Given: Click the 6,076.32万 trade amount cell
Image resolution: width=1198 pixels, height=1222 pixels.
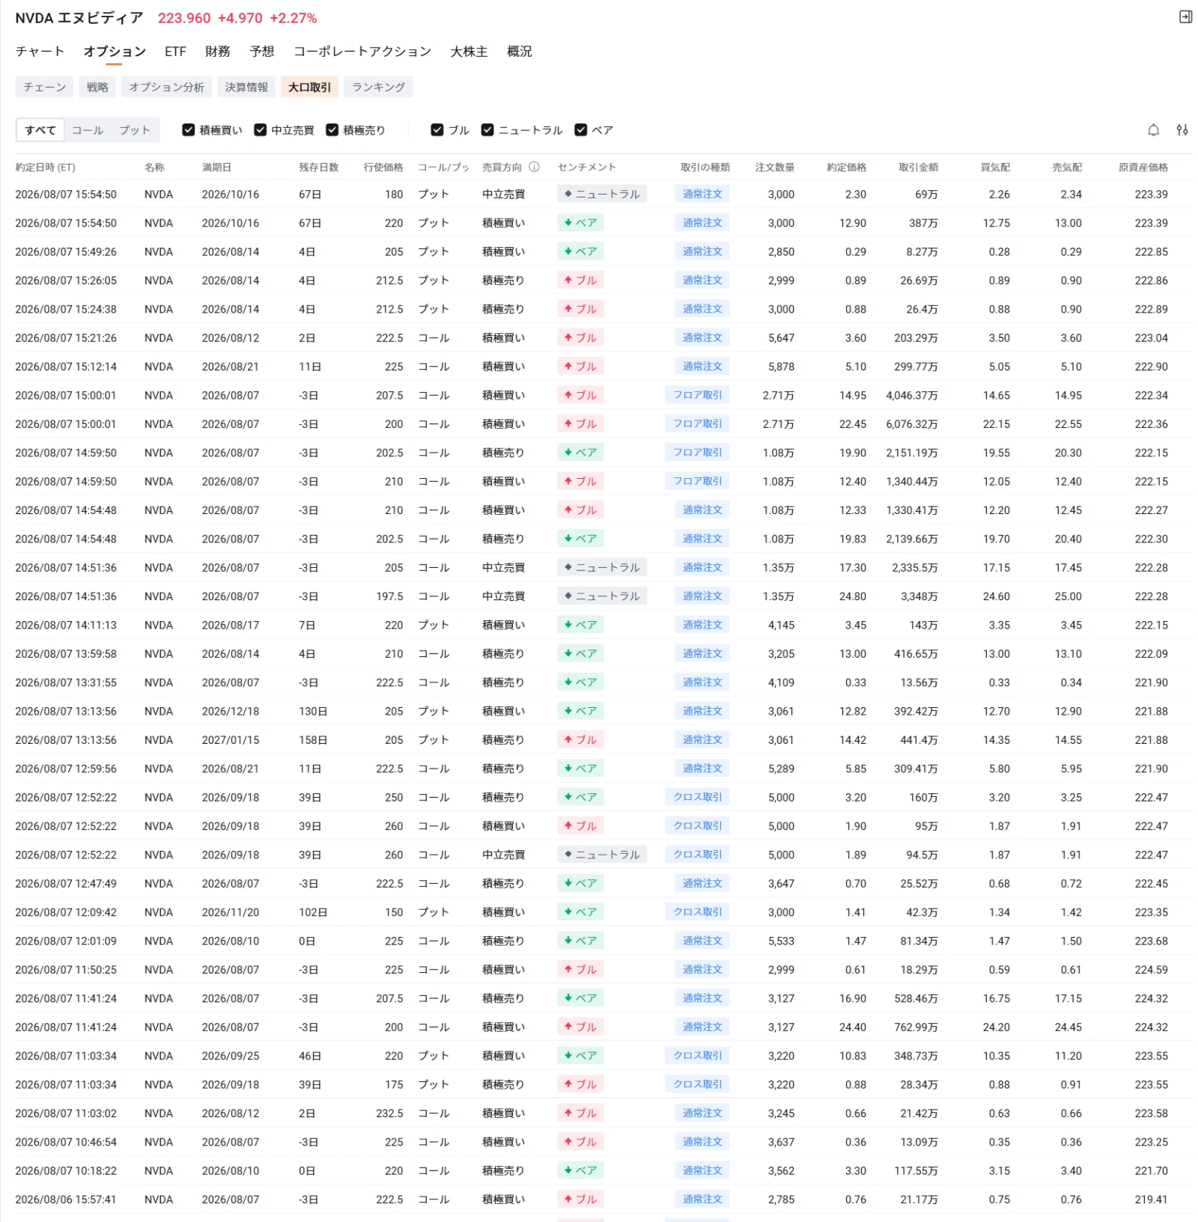Looking at the screenshot, I should pos(912,424).
